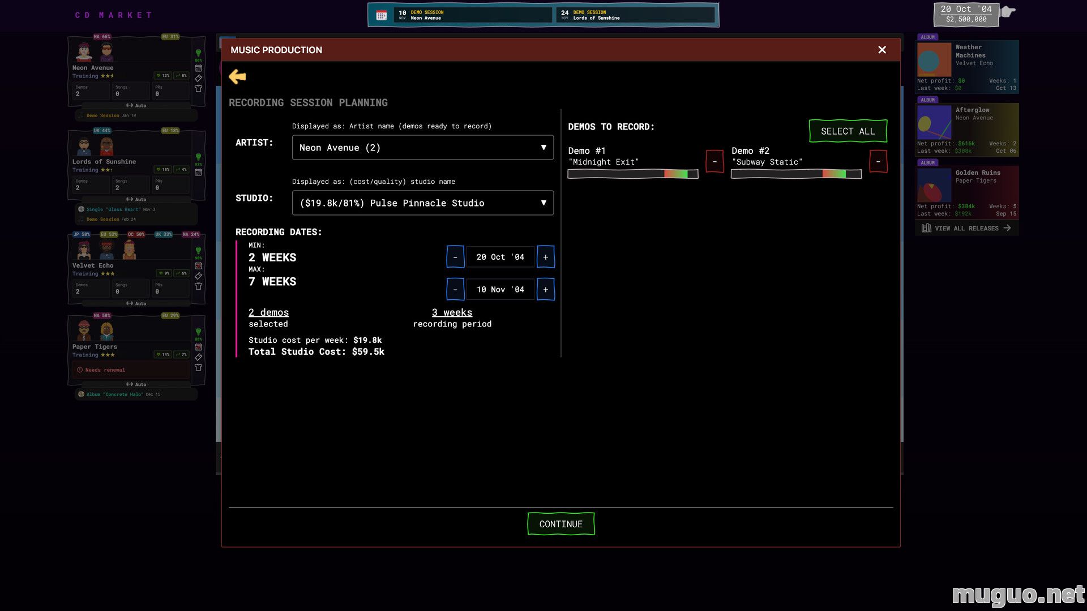The image size is (1087, 611).
Task: Open Lords of Sunshine's calendar icon
Action: [198, 172]
